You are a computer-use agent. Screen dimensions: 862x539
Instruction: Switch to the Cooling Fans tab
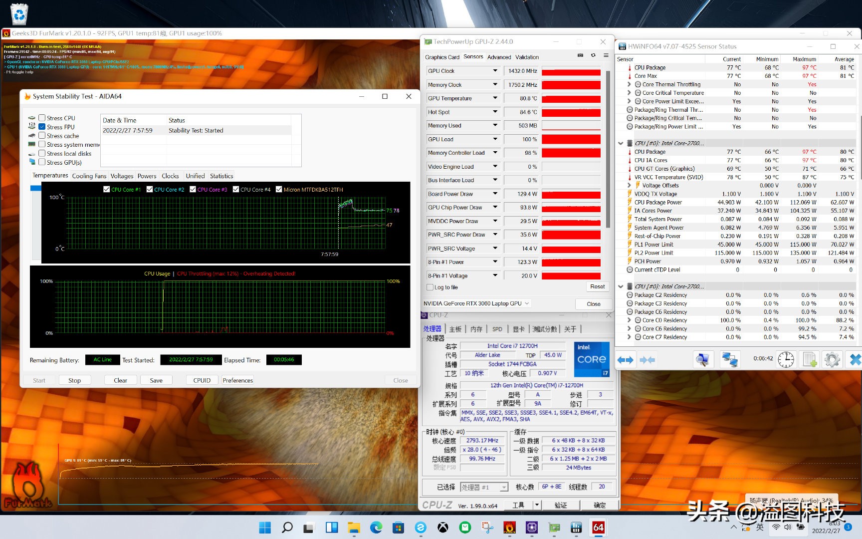tap(89, 176)
